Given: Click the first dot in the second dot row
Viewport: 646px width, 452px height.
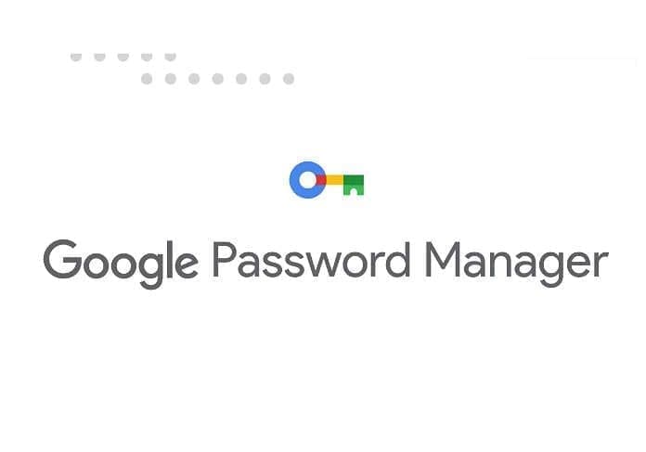Looking at the screenshot, I should click(147, 79).
